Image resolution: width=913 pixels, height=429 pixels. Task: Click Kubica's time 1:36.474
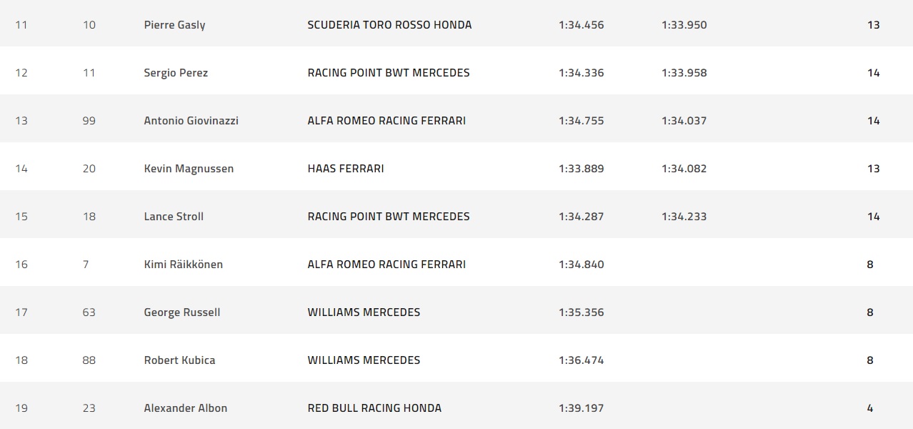click(581, 360)
